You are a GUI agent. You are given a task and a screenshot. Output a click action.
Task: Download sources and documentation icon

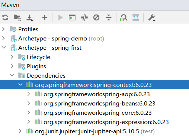(x=30, y=18)
